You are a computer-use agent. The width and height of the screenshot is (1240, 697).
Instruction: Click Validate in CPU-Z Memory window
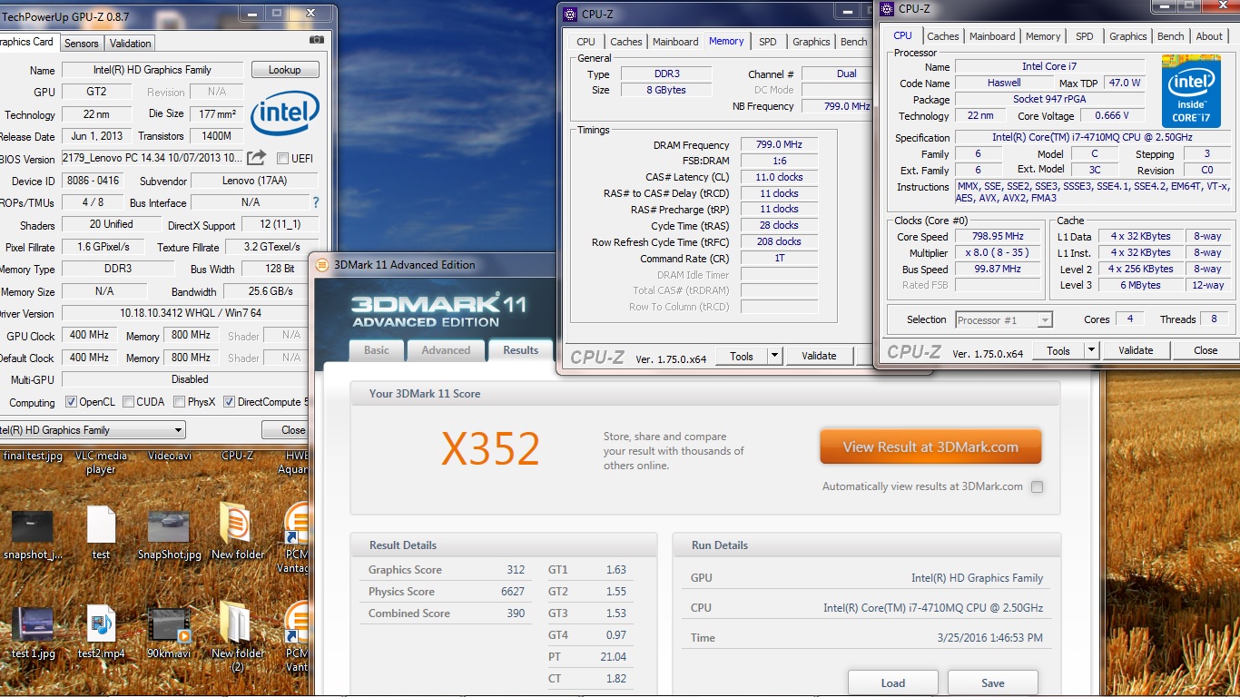(819, 356)
